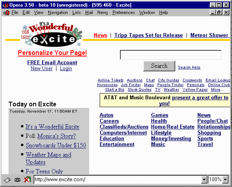Click the URL address field
Viewport: 232px width, 187px height.
click(118, 180)
